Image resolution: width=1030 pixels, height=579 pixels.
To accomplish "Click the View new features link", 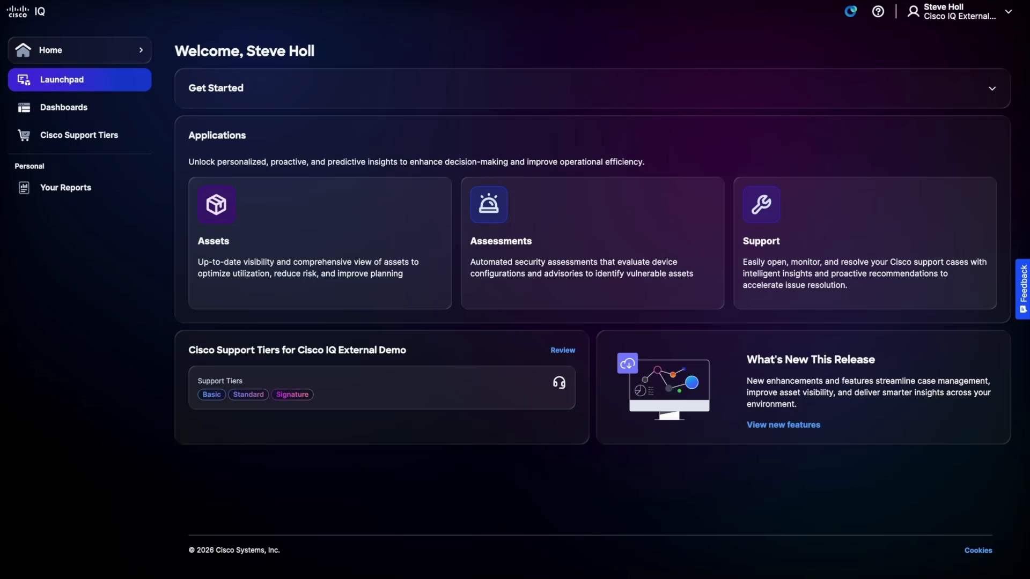I will 783,425.
